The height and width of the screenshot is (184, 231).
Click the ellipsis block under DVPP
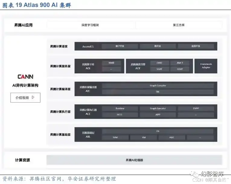click(196, 115)
